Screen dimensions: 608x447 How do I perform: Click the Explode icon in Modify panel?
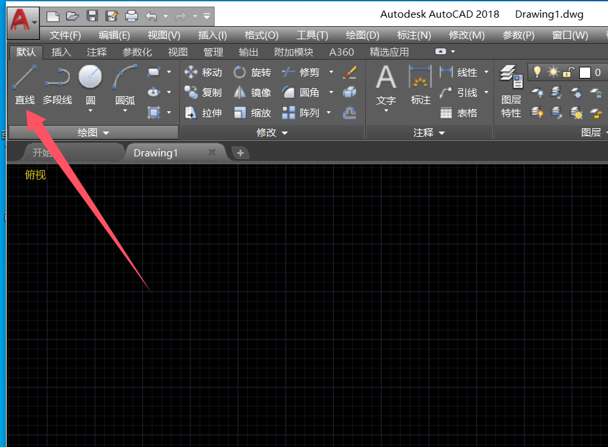pos(349,92)
